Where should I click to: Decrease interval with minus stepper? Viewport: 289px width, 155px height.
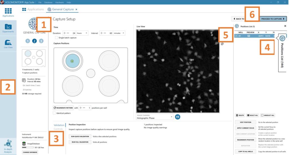[x=105, y=33]
